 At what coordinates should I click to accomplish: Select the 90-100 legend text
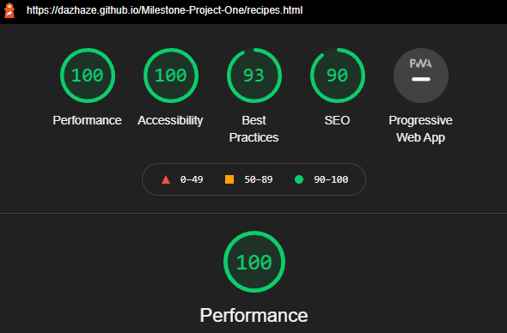point(331,179)
